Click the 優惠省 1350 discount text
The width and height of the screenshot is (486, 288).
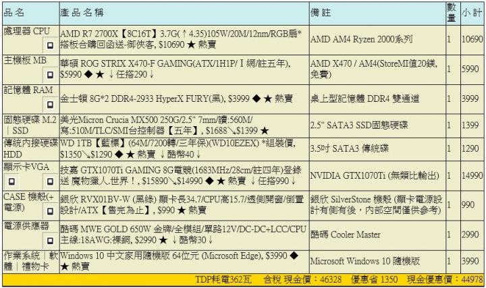pos(374,280)
